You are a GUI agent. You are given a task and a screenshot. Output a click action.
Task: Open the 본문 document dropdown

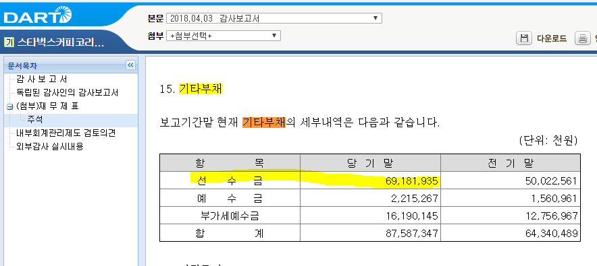[274, 18]
